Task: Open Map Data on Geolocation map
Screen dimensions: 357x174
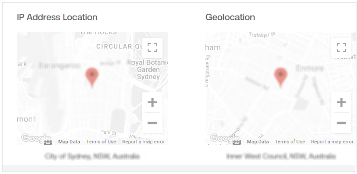Action: coord(258,142)
